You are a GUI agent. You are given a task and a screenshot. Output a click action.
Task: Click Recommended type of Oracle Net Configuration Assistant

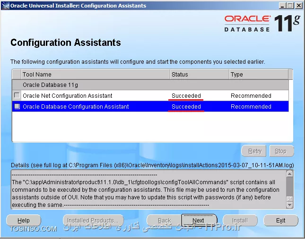(x=251, y=95)
